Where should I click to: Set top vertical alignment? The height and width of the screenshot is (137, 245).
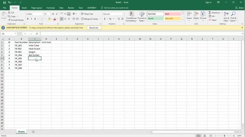tap(62, 14)
